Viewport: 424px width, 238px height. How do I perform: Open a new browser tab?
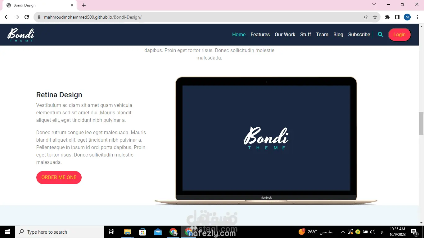84,5
